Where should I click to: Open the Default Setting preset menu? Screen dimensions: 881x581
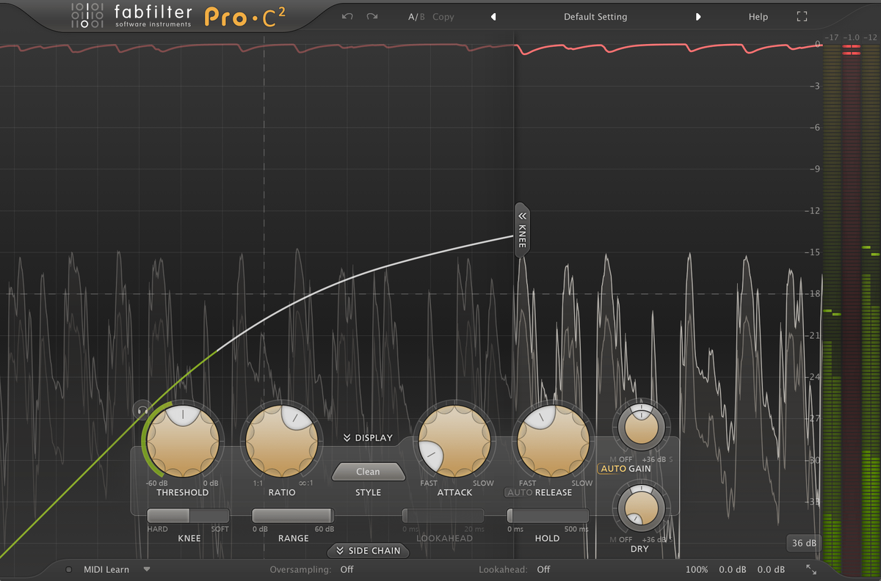(x=595, y=16)
